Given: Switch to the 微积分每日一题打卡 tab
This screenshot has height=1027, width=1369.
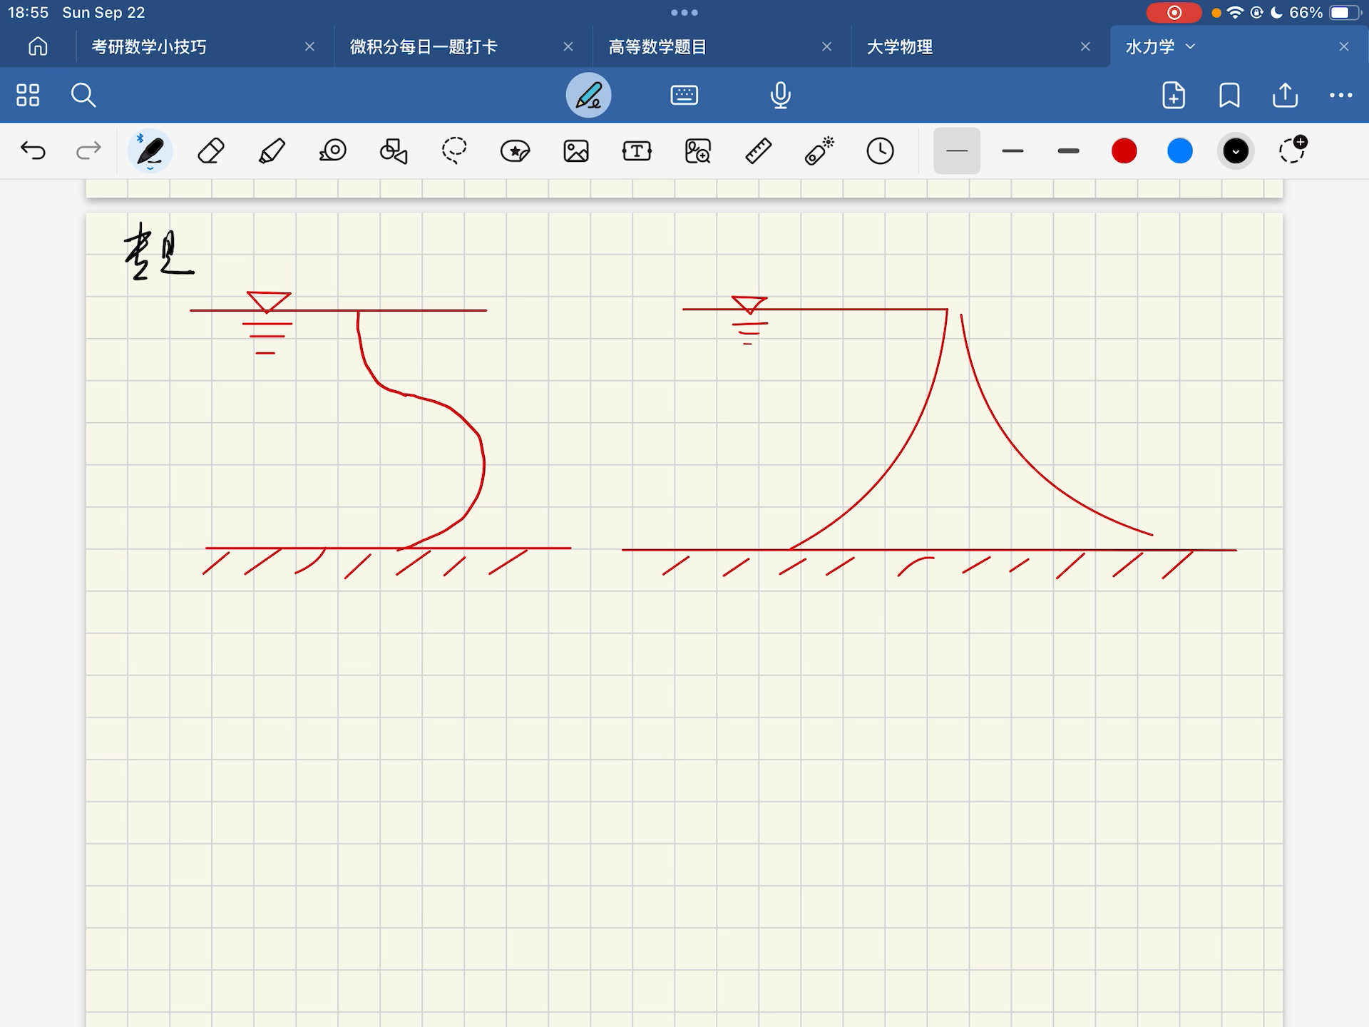Looking at the screenshot, I should coord(424,47).
